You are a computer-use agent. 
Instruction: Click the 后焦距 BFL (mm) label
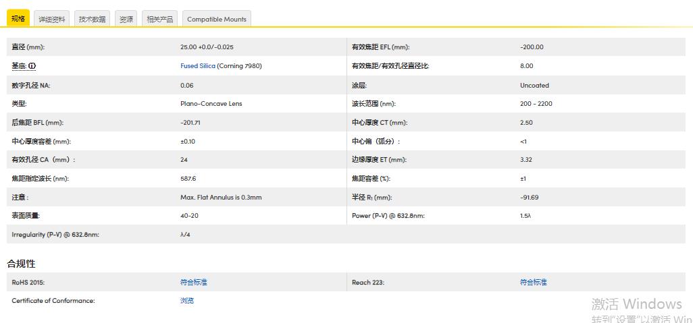click(38, 123)
